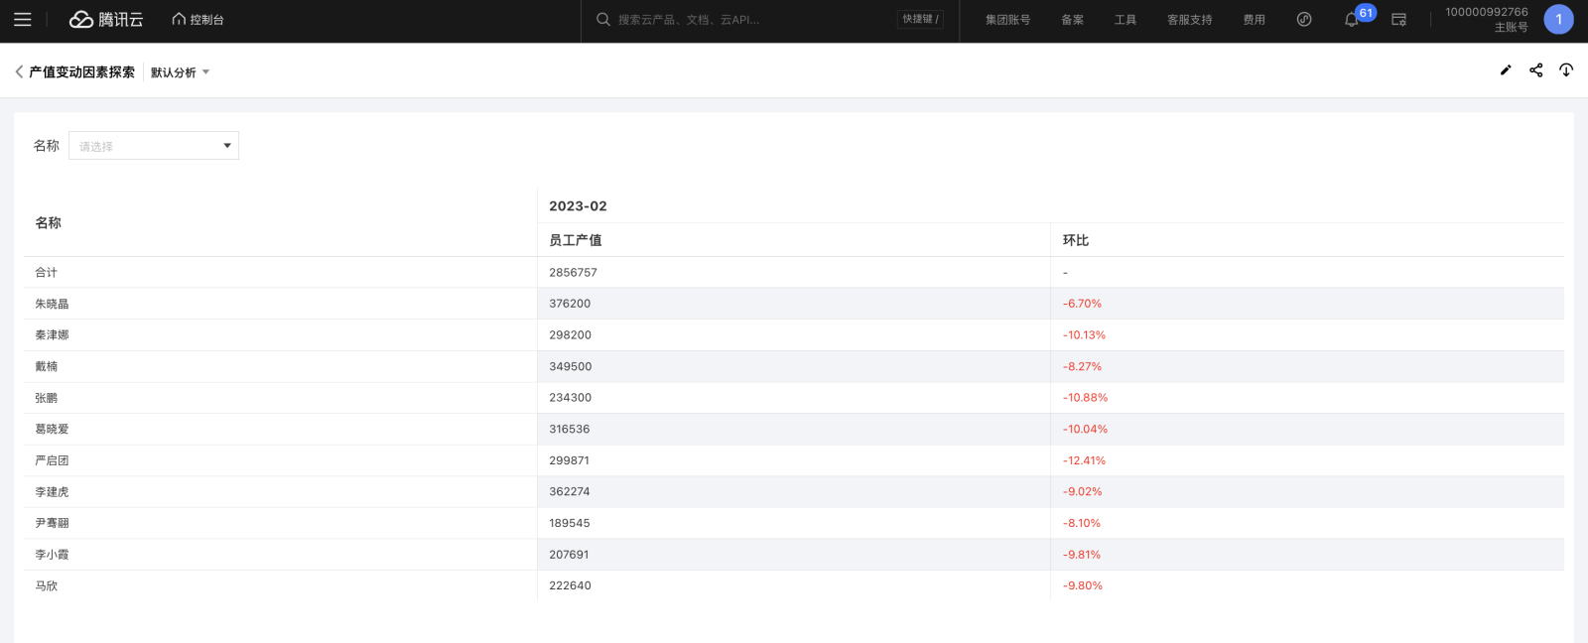Open the 备案 menu
This screenshot has width=1588, height=643.
(1073, 20)
